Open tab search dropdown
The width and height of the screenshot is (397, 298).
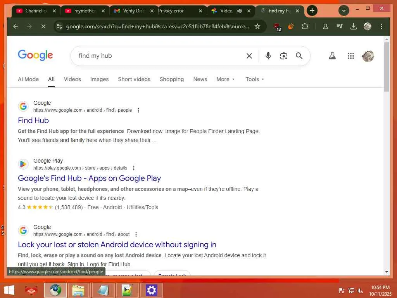(x=343, y=10)
